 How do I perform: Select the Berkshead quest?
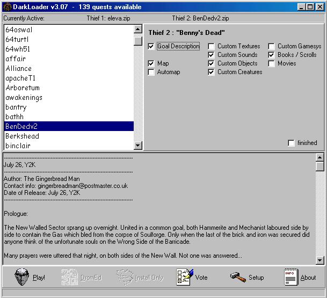click(x=69, y=136)
